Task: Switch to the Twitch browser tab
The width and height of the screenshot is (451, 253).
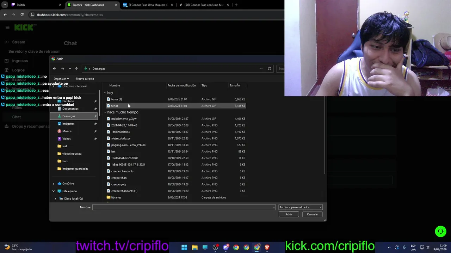Action: tap(35, 5)
